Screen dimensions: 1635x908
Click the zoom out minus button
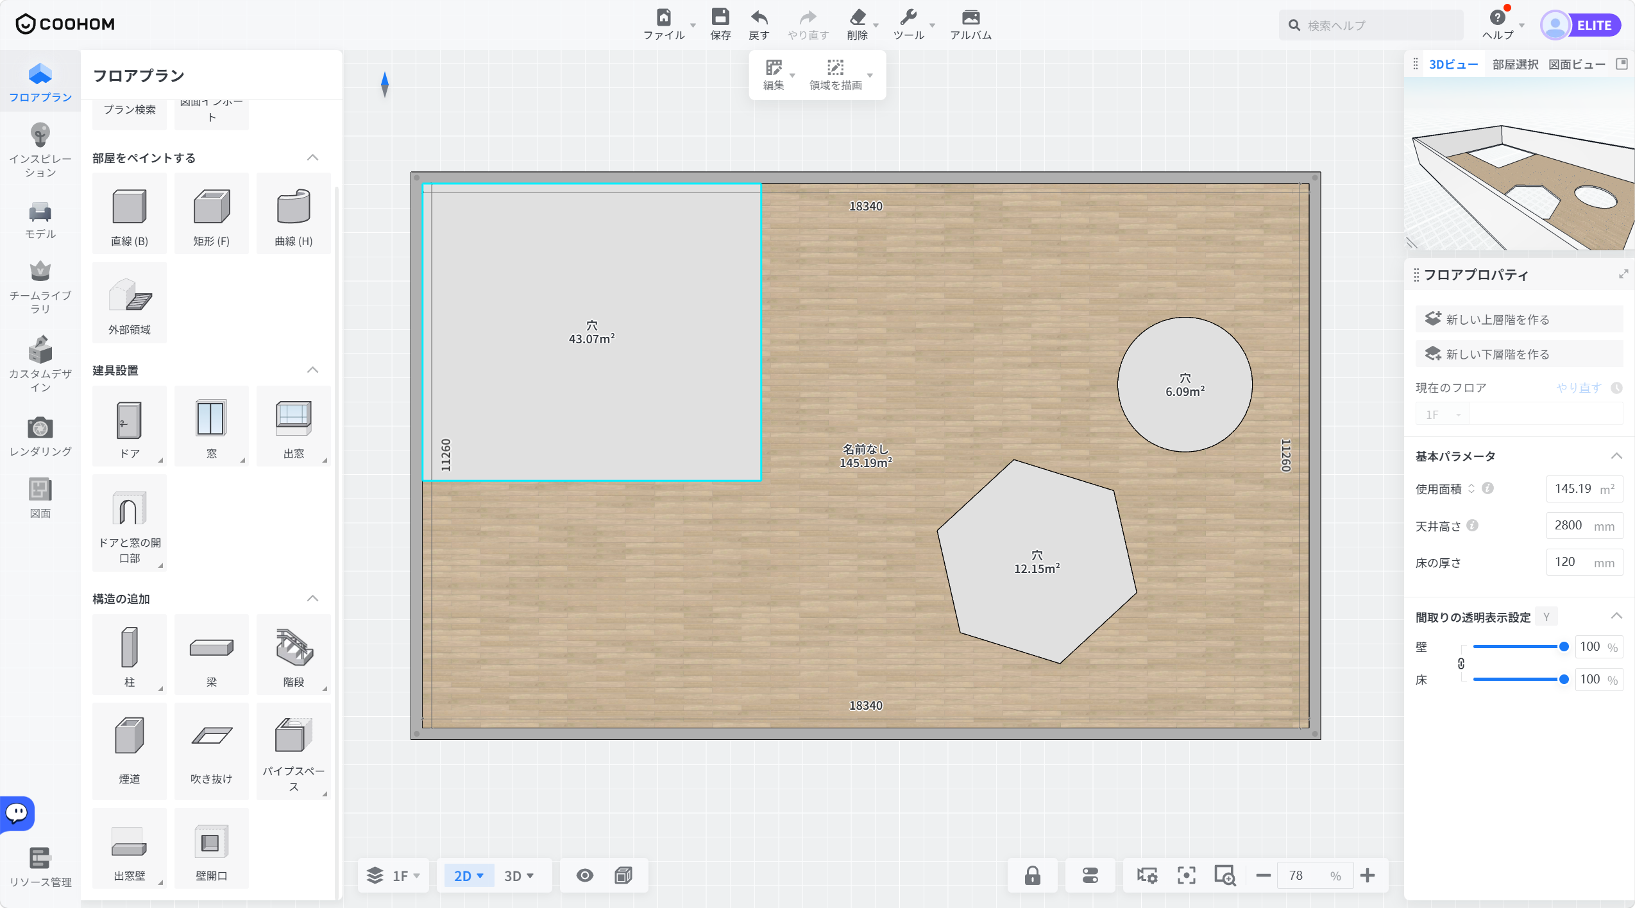(1263, 875)
